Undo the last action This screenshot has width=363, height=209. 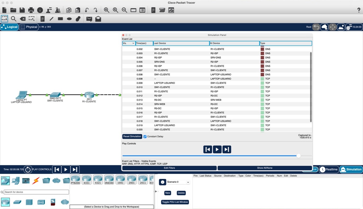pos(87,10)
